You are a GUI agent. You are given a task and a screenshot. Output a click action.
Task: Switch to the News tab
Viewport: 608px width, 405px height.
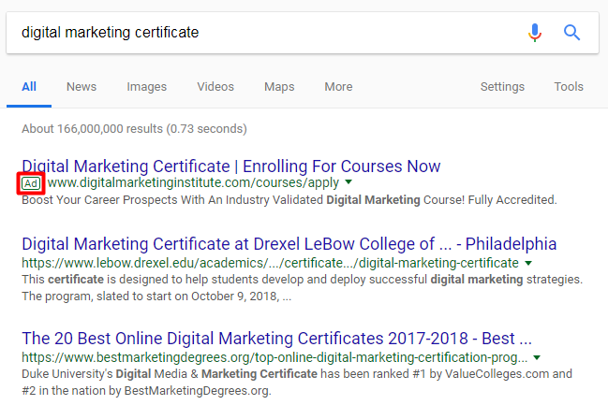tap(82, 87)
